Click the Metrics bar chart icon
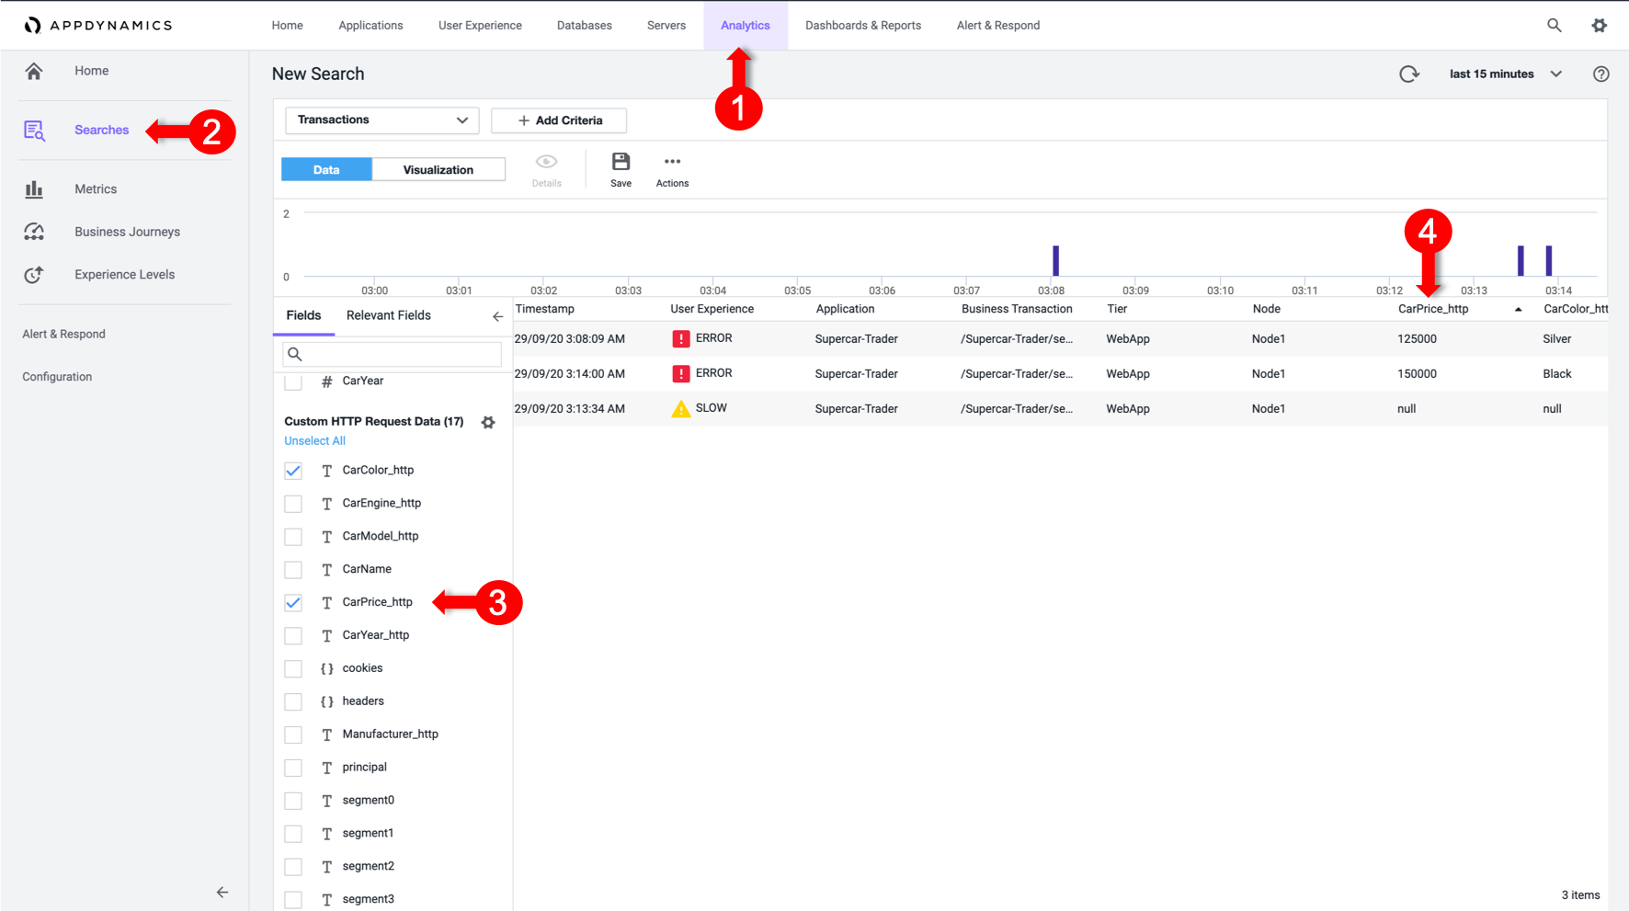This screenshot has width=1629, height=911. [x=34, y=189]
